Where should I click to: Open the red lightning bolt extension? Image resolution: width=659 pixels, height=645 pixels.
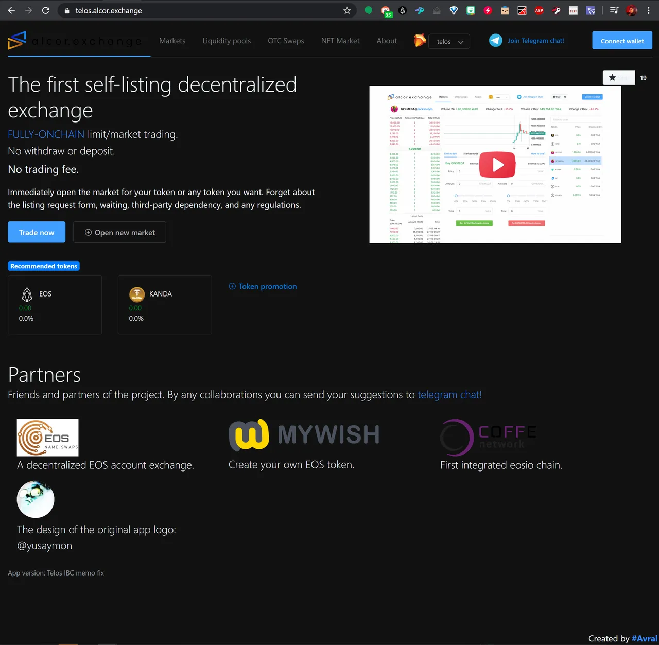[x=488, y=10]
